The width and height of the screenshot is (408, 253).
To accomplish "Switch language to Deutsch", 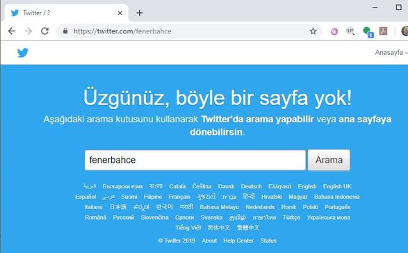I will click(x=251, y=187).
